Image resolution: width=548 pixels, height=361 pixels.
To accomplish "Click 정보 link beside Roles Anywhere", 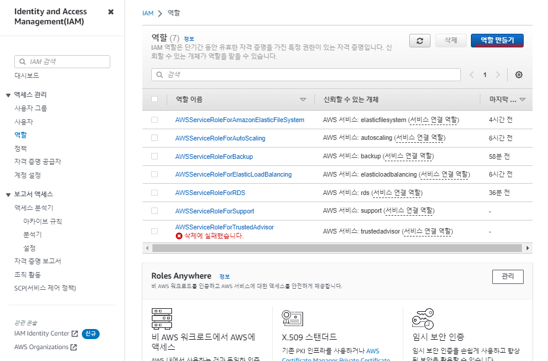I will 224,276.
